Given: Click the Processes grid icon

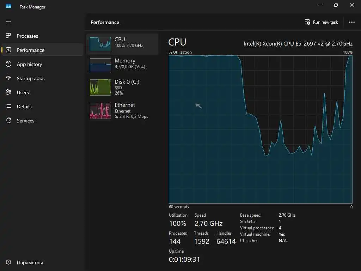Looking at the screenshot, I should (9, 36).
